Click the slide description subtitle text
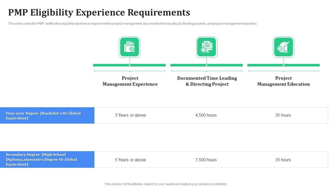The width and height of the screenshot is (333, 187). (x=132, y=24)
